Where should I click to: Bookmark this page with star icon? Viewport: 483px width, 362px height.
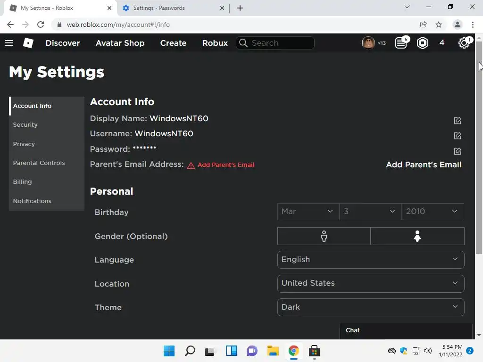pos(439,25)
